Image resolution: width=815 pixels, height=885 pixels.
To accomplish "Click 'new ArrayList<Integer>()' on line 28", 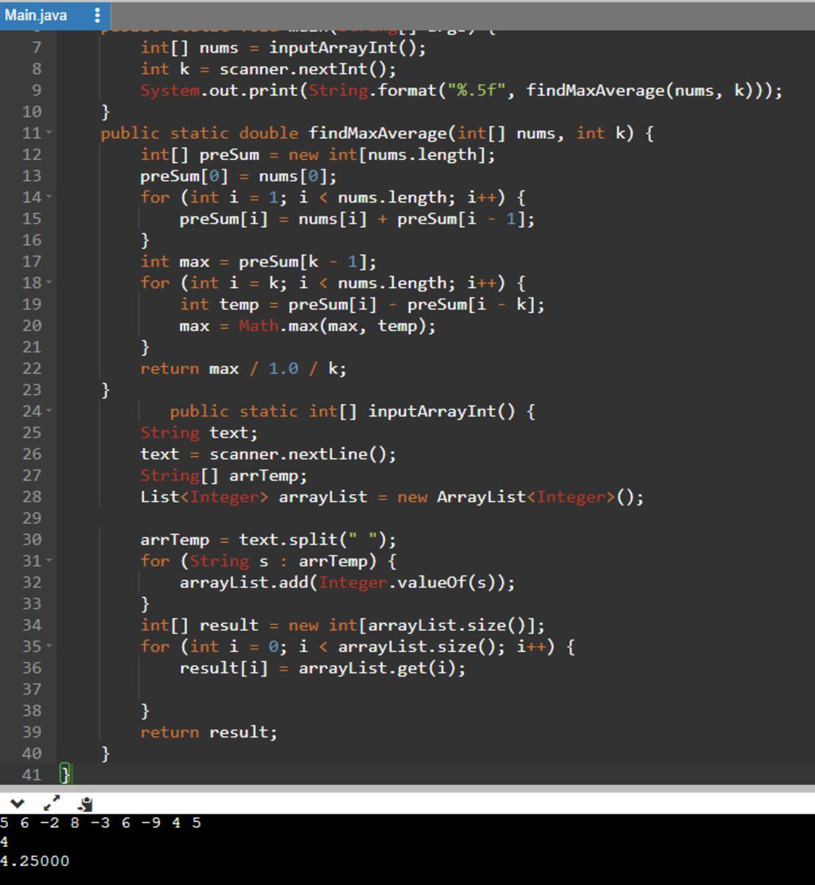I will (x=515, y=497).
